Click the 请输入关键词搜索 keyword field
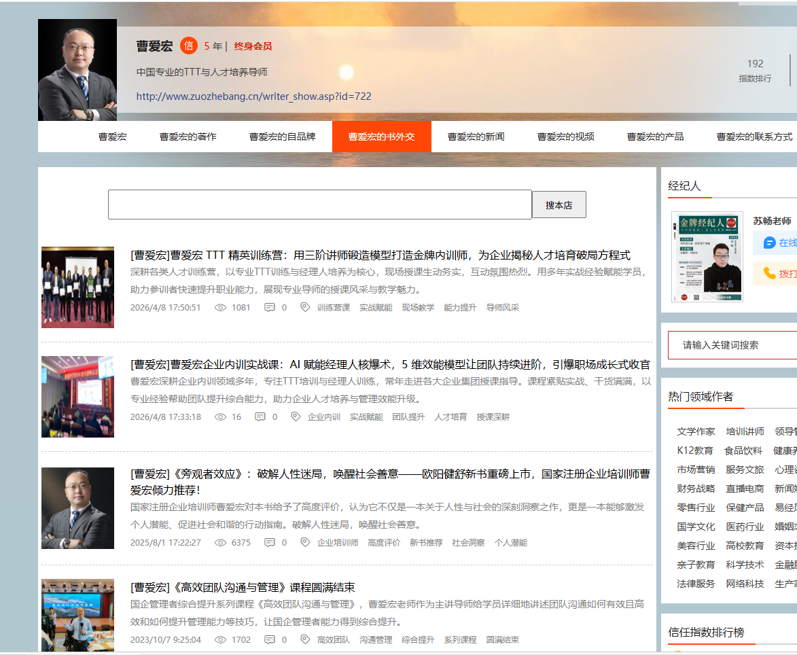Screen dimensions: 797x655 point(734,345)
